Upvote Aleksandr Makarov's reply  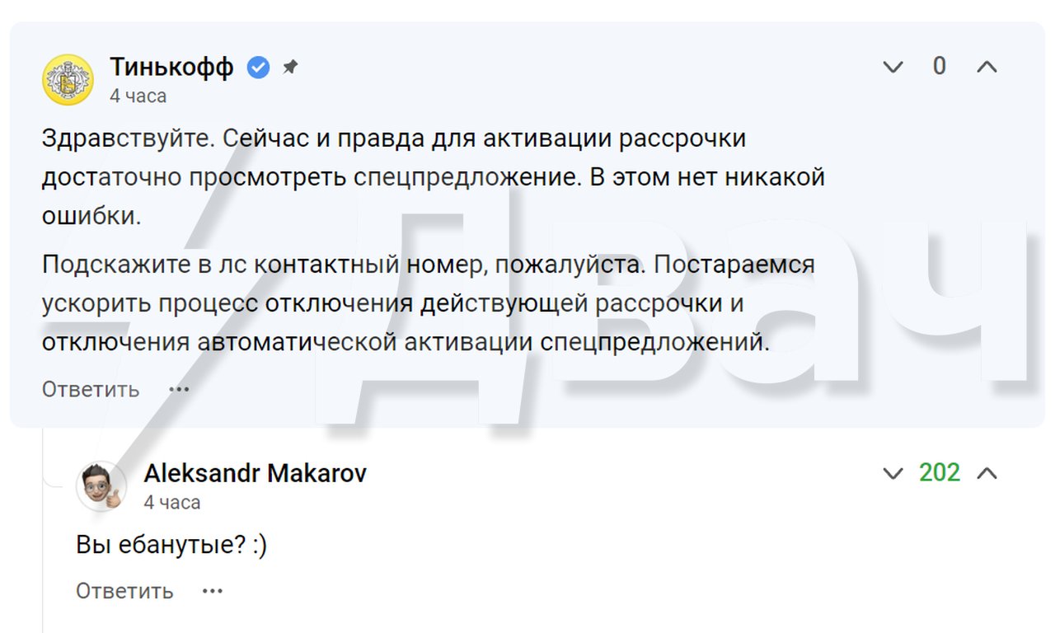pyautogui.click(x=987, y=473)
